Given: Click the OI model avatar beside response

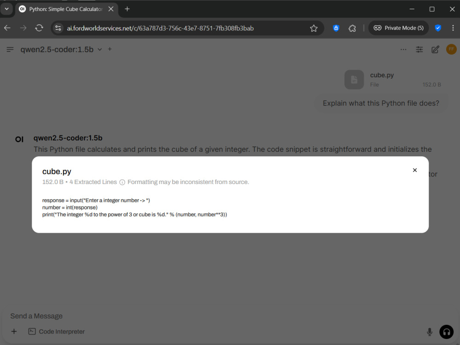Looking at the screenshot, I should point(19,139).
